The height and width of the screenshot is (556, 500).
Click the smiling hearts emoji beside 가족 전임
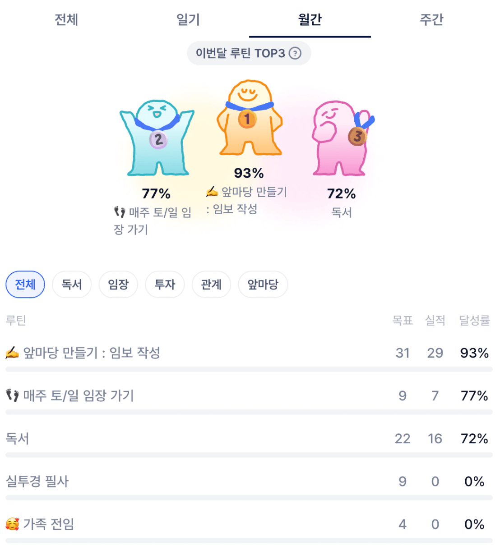[x=12, y=524]
